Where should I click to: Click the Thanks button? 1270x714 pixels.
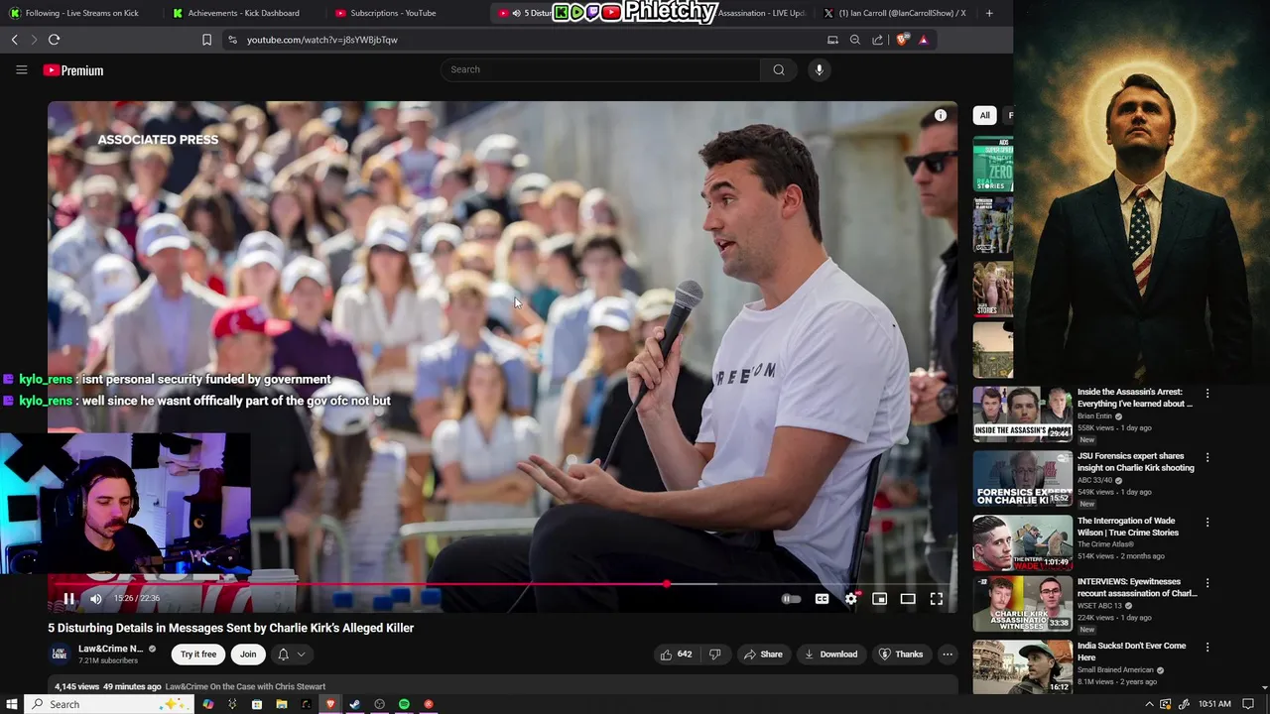tap(901, 654)
